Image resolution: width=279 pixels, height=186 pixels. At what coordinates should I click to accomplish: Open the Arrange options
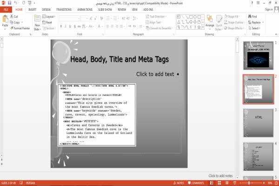(210, 22)
